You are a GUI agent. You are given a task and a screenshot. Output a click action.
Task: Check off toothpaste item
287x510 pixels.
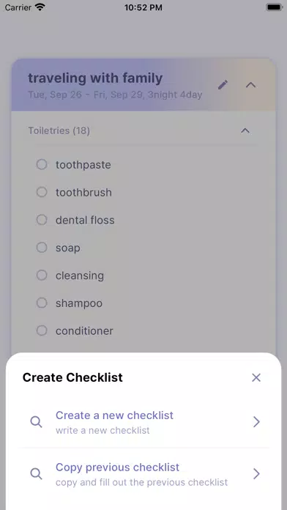pos(42,165)
